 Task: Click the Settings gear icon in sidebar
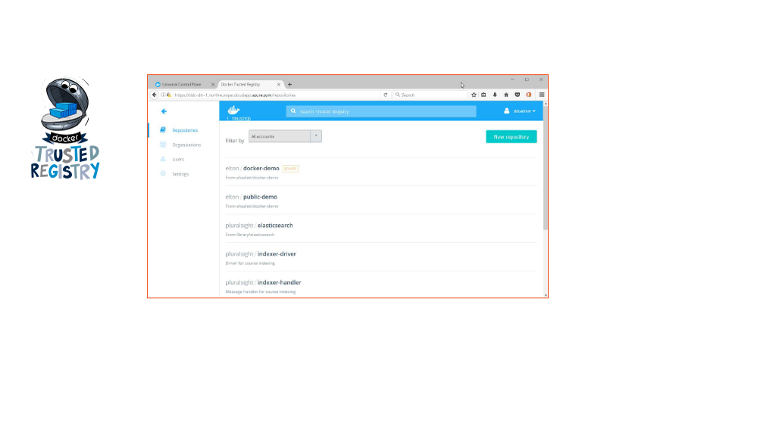(x=163, y=174)
